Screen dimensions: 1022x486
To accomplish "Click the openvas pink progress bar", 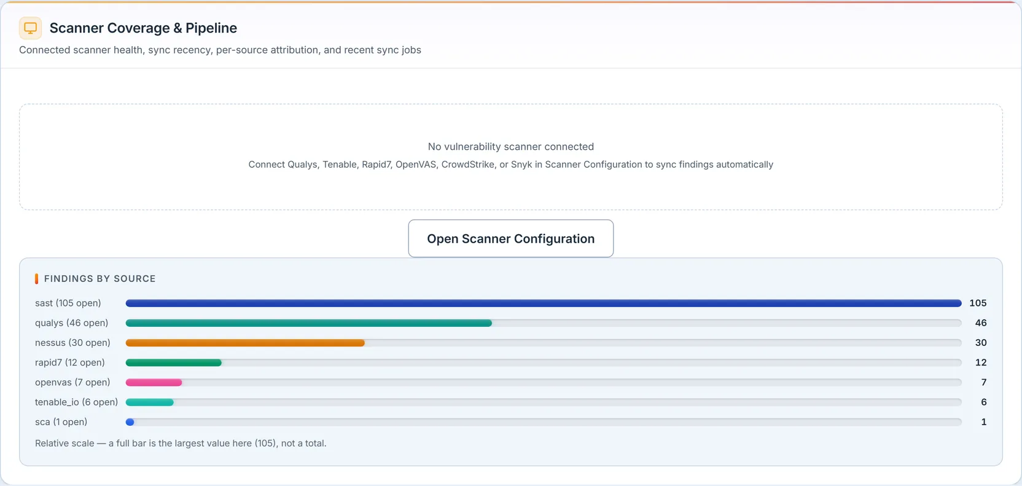I will [x=154, y=382].
